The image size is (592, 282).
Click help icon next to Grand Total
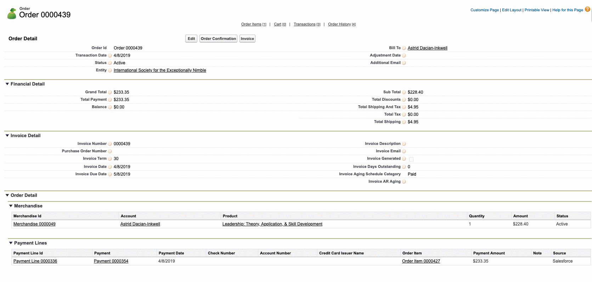pos(110,92)
